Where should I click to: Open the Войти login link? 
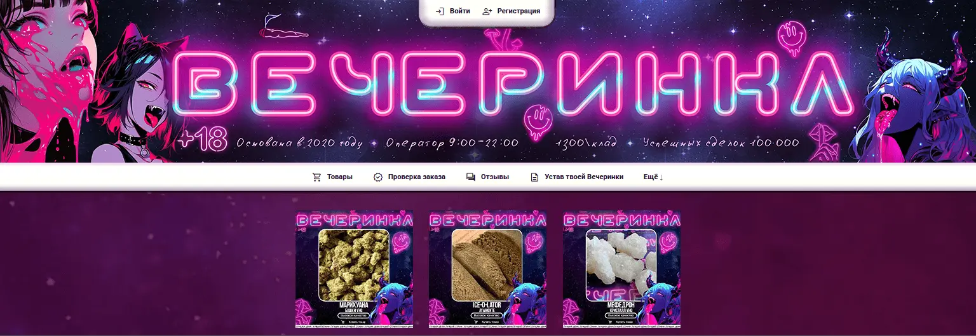point(460,11)
